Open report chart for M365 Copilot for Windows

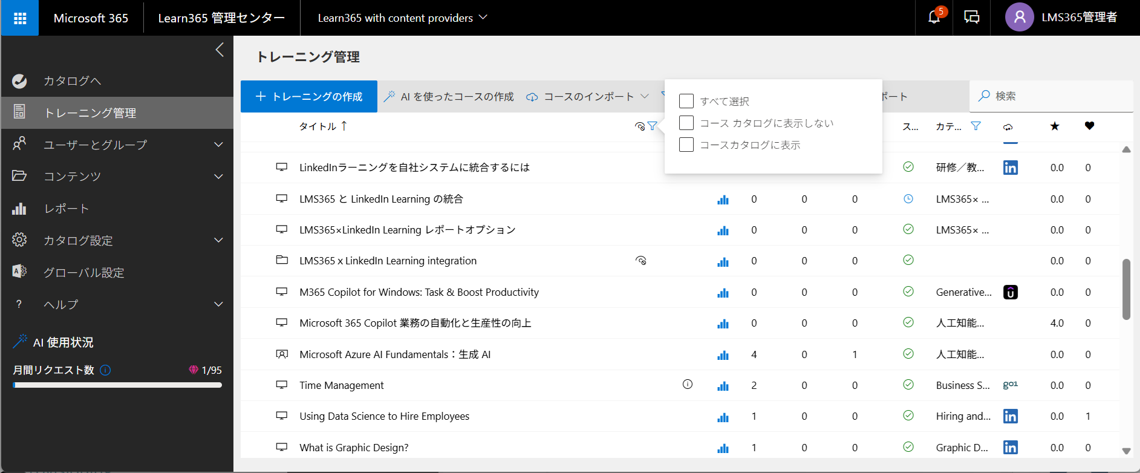click(723, 293)
